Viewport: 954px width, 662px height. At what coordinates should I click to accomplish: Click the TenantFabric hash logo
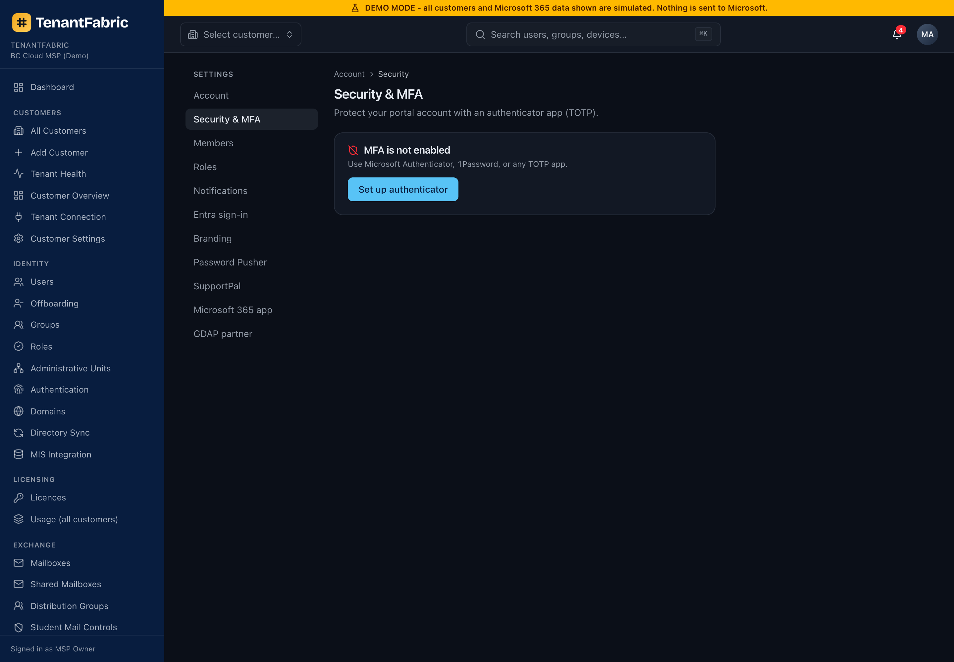pos(22,23)
